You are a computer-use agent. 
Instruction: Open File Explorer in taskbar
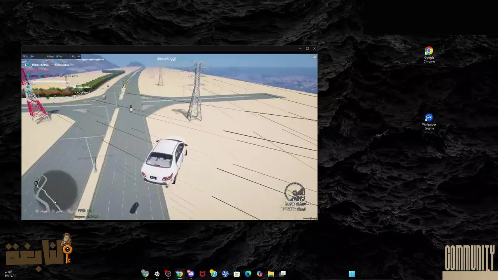[271, 274]
